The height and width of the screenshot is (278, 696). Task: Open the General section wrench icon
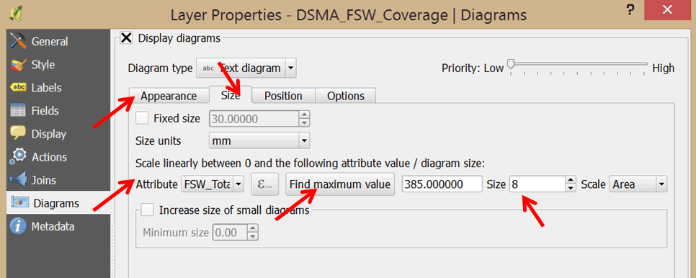coord(18,41)
